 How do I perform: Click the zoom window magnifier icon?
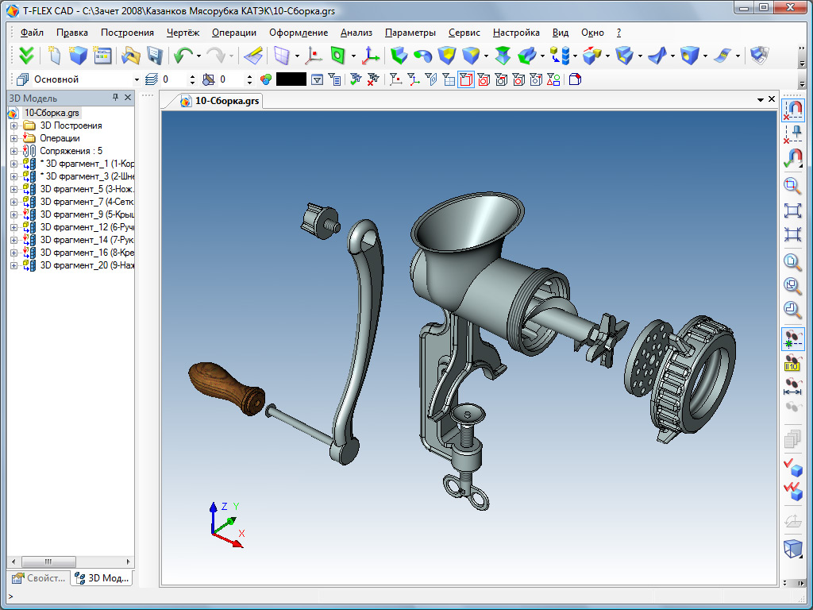pos(792,185)
